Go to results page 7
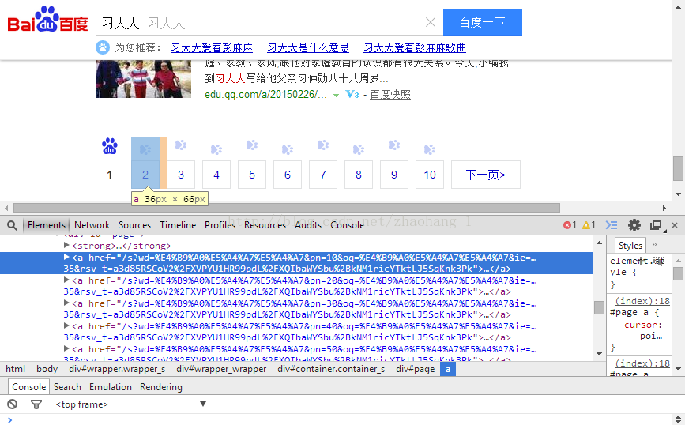This screenshot has width=685, height=425. click(323, 175)
